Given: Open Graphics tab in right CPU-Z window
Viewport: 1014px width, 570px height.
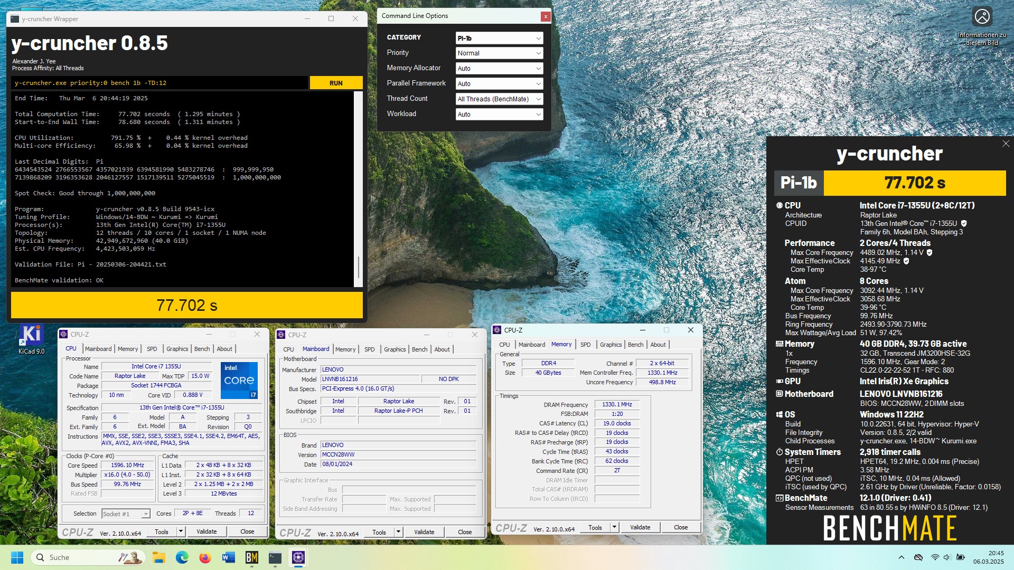Looking at the screenshot, I should pos(611,345).
